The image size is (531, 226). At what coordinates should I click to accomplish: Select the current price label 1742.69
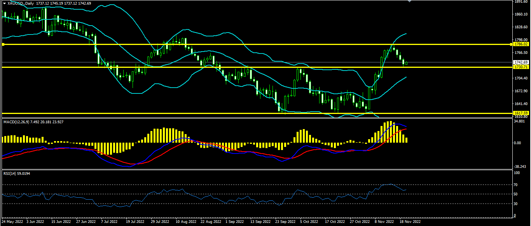(521, 62)
